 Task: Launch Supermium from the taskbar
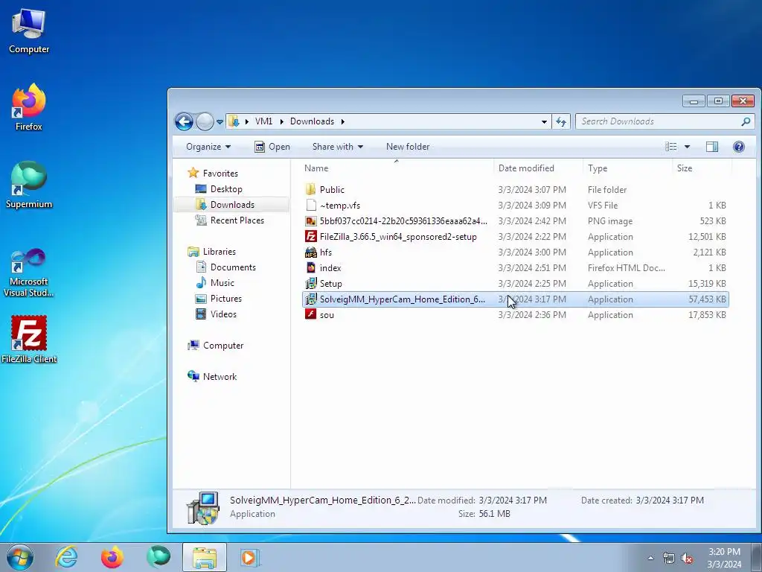(159, 557)
